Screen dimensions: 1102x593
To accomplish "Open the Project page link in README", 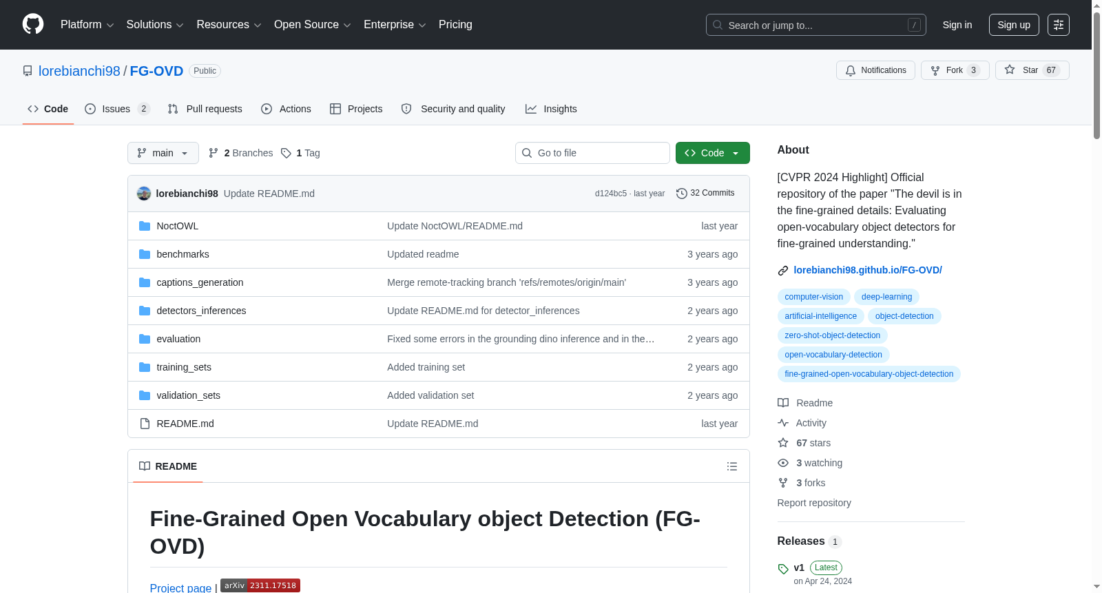I will (x=180, y=587).
